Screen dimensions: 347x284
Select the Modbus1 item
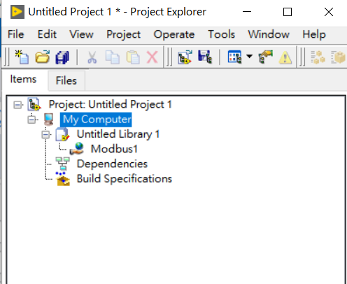pos(114,149)
